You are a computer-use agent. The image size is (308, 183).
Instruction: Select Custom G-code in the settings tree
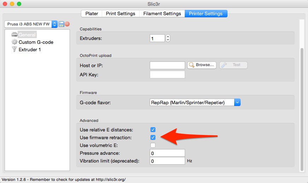coord(36,42)
